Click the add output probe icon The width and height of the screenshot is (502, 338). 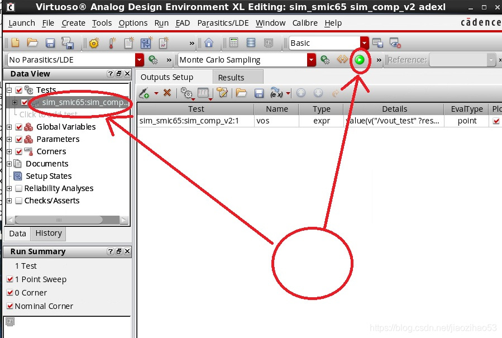(x=144, y=93)
